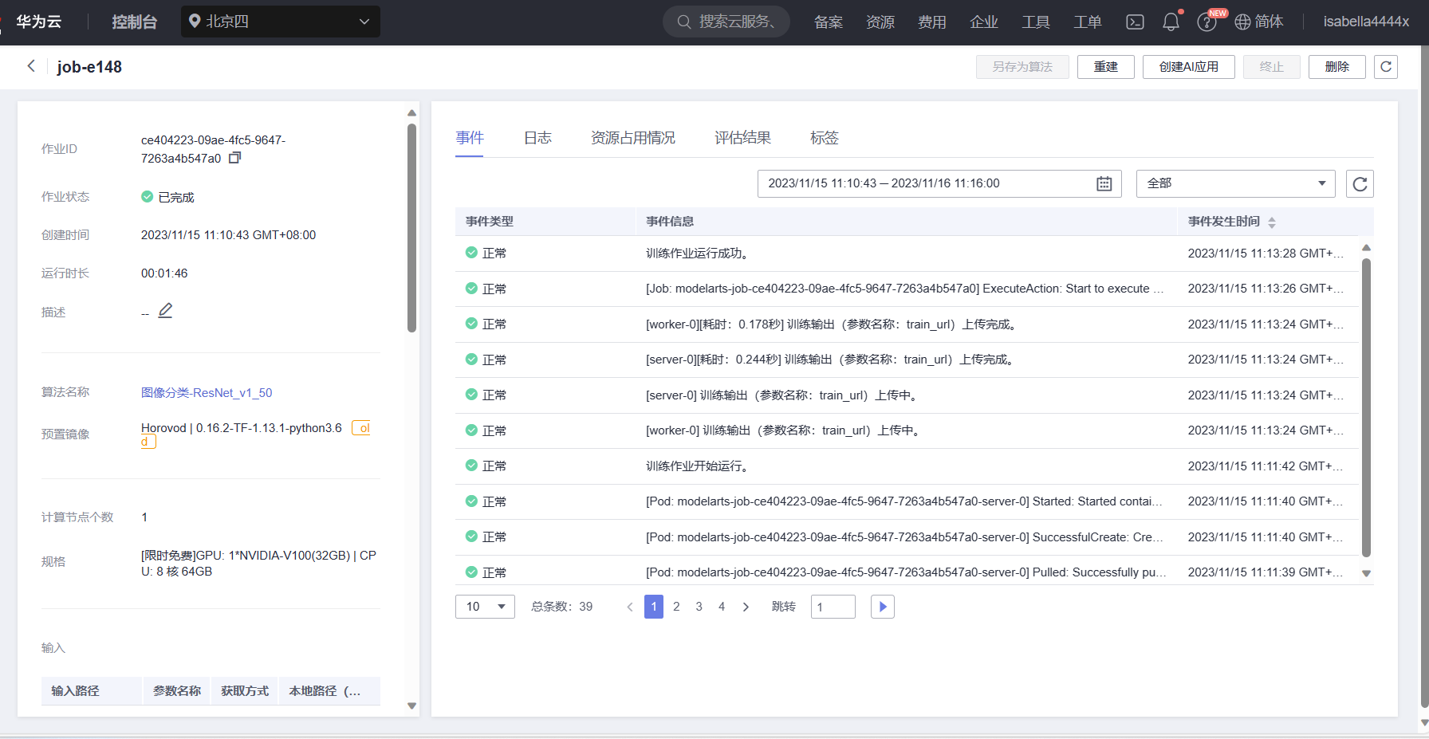Copy the job ID to clipboard
This screenshot has height=739, width=1429.
[x=234, y=158]
